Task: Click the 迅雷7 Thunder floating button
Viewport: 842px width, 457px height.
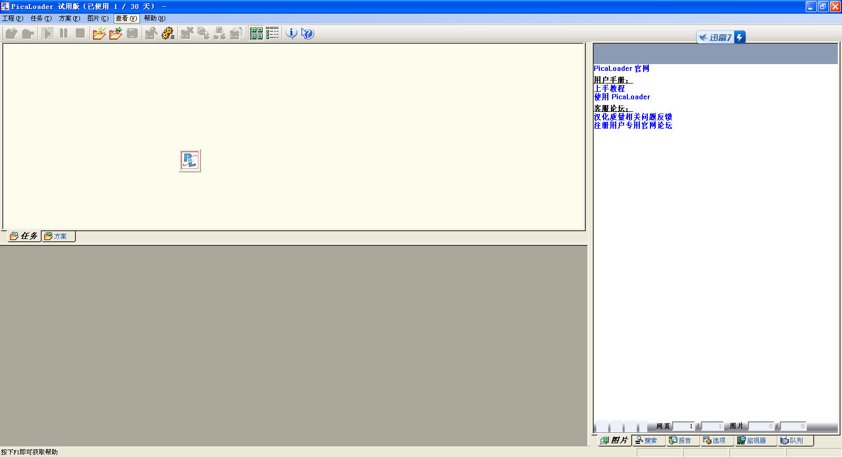Action: tap(721, 37)
